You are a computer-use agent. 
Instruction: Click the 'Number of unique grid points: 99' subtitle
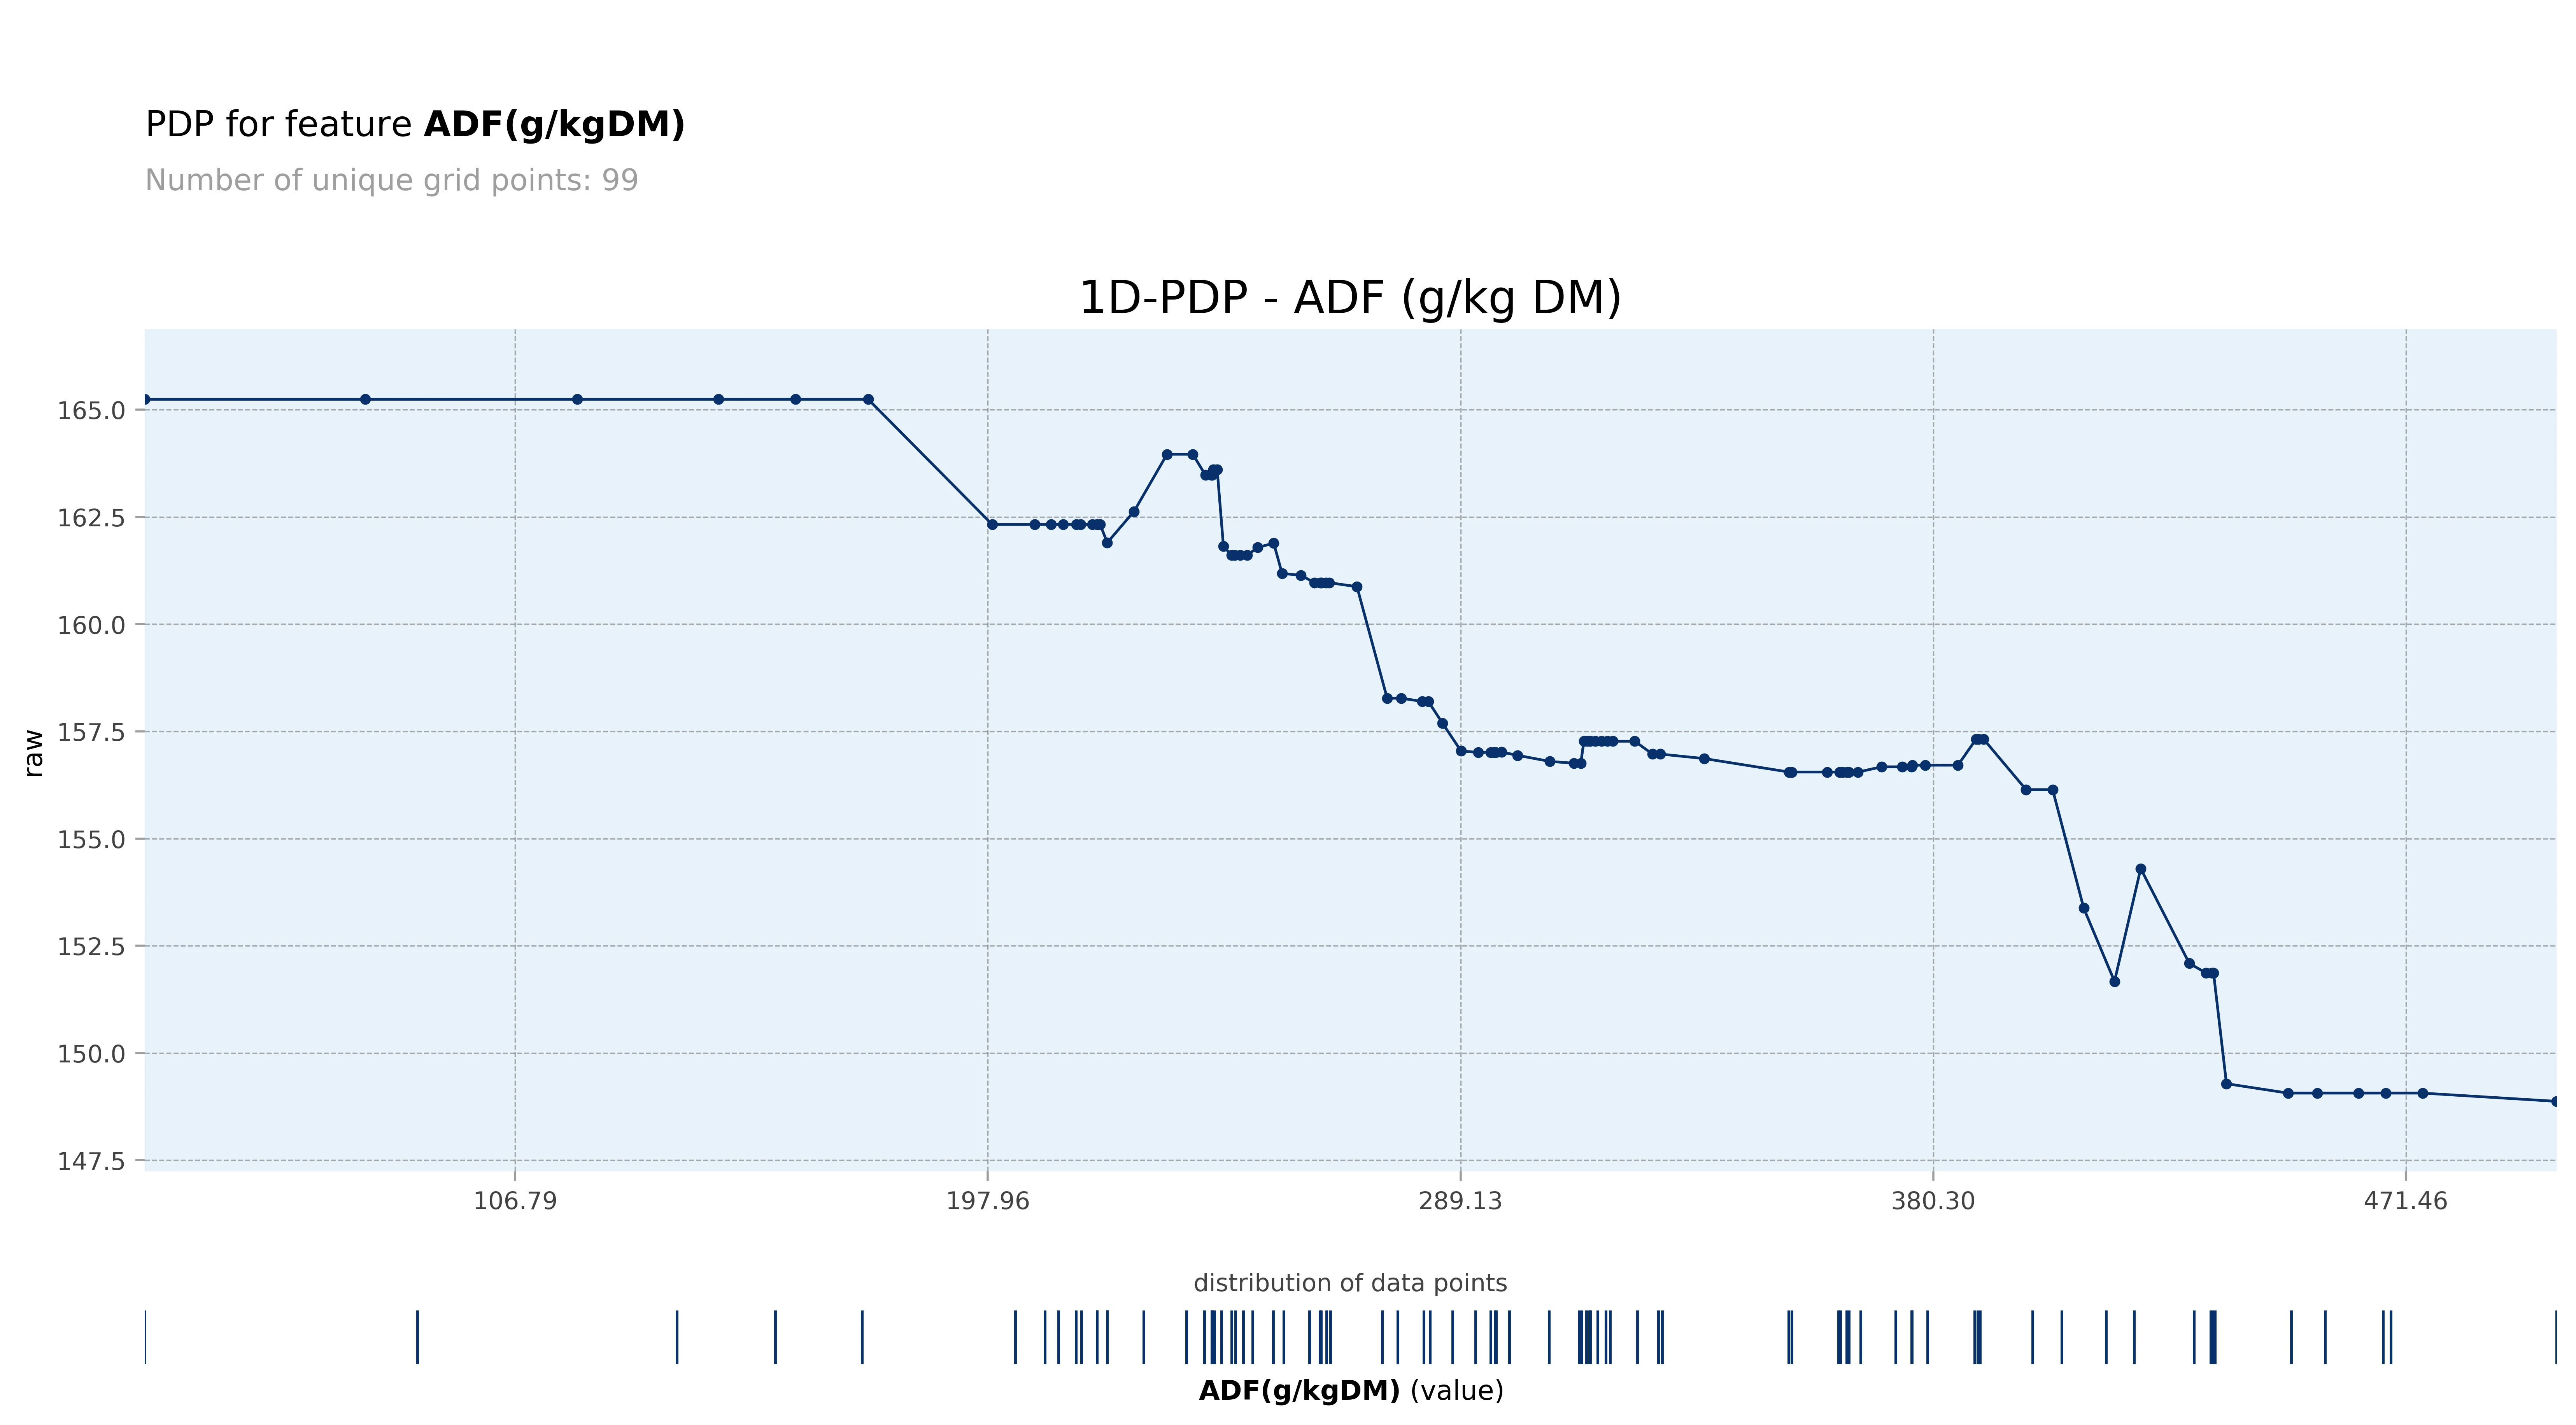point(391,181)
